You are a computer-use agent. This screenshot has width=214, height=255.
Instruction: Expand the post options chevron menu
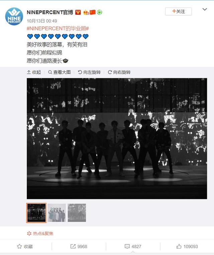pos(205,9)
